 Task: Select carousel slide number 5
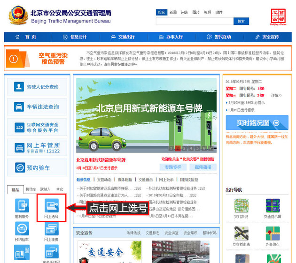point(197,149)
